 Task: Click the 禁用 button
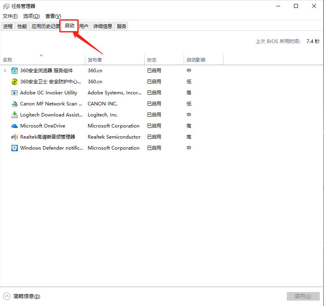(x=303, y=296)
